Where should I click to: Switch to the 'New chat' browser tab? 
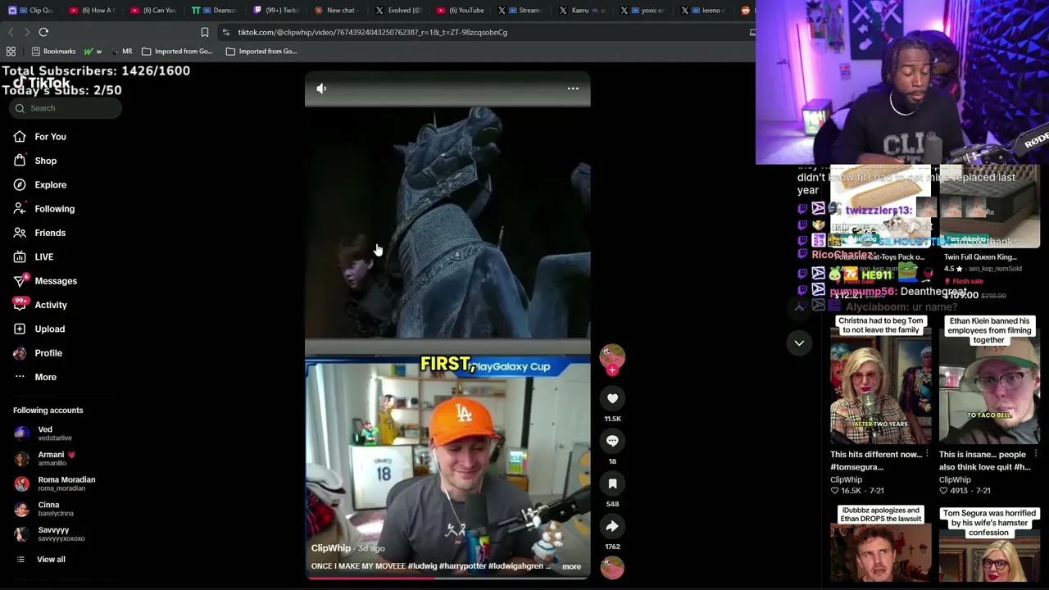click(x=336, y=11)
